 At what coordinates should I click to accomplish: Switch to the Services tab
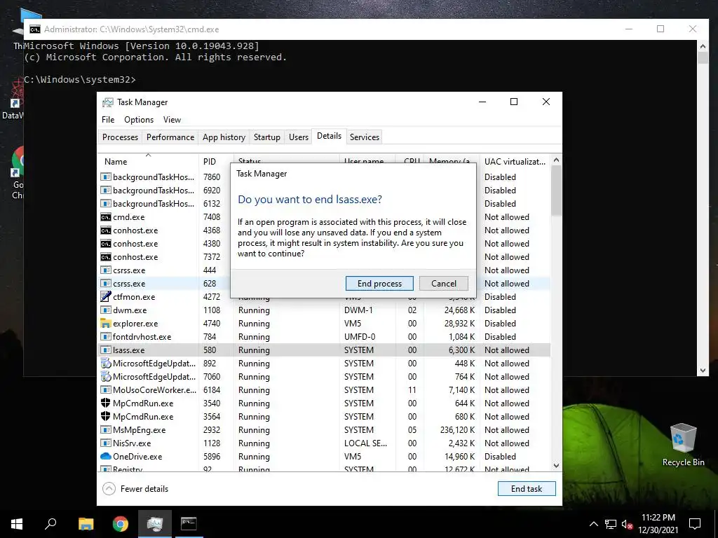click(365, 137)
